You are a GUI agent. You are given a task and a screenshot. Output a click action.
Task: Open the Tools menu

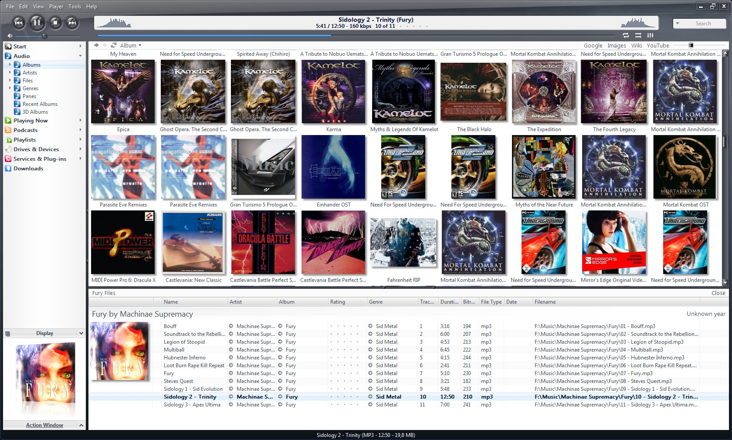(x=75, y=7)
